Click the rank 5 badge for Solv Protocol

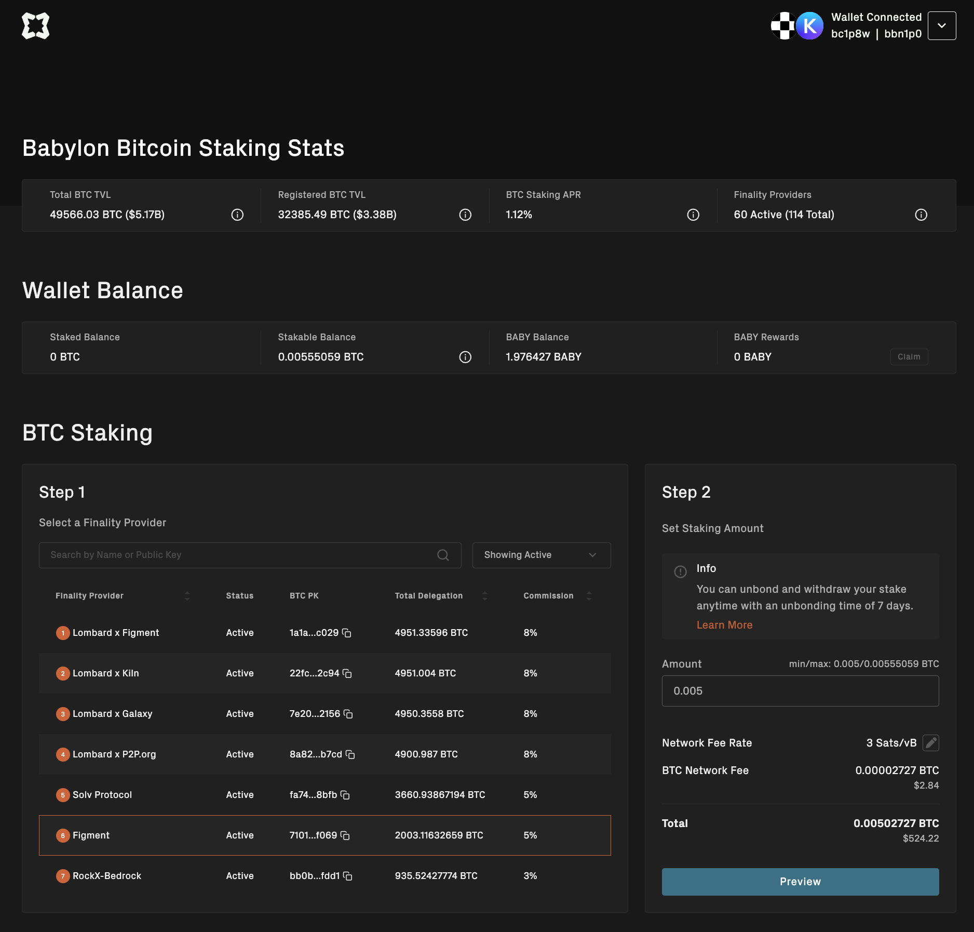pos(63,795)
